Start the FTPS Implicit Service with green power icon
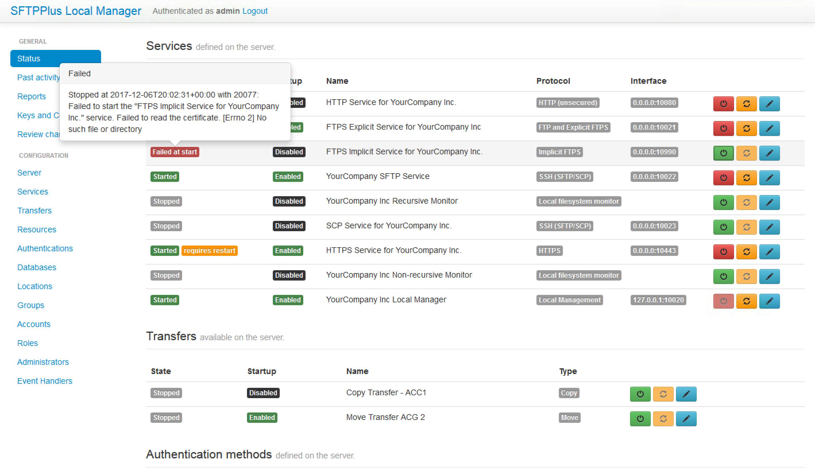The image size is (815, 471). tap(723, 153)
